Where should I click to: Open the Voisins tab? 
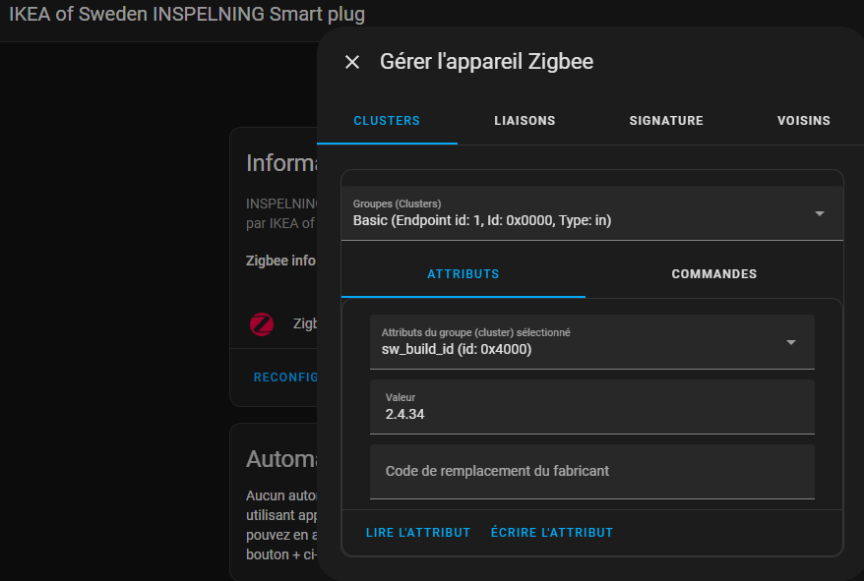click(x=803, y=121)
